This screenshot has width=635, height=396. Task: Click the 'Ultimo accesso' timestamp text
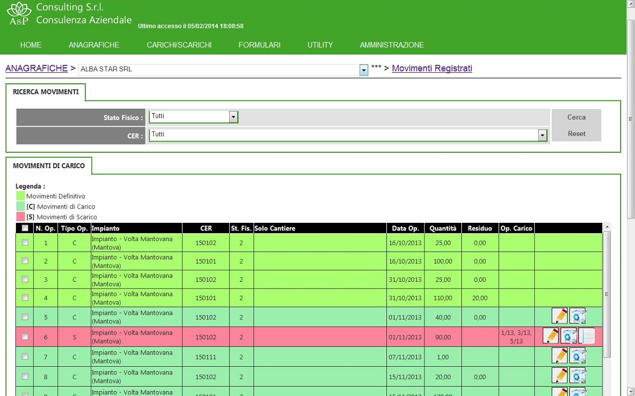[190, 26]
